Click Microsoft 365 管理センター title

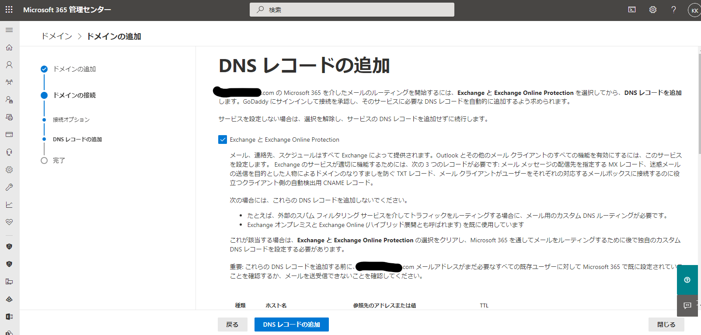tap(67, 10)
